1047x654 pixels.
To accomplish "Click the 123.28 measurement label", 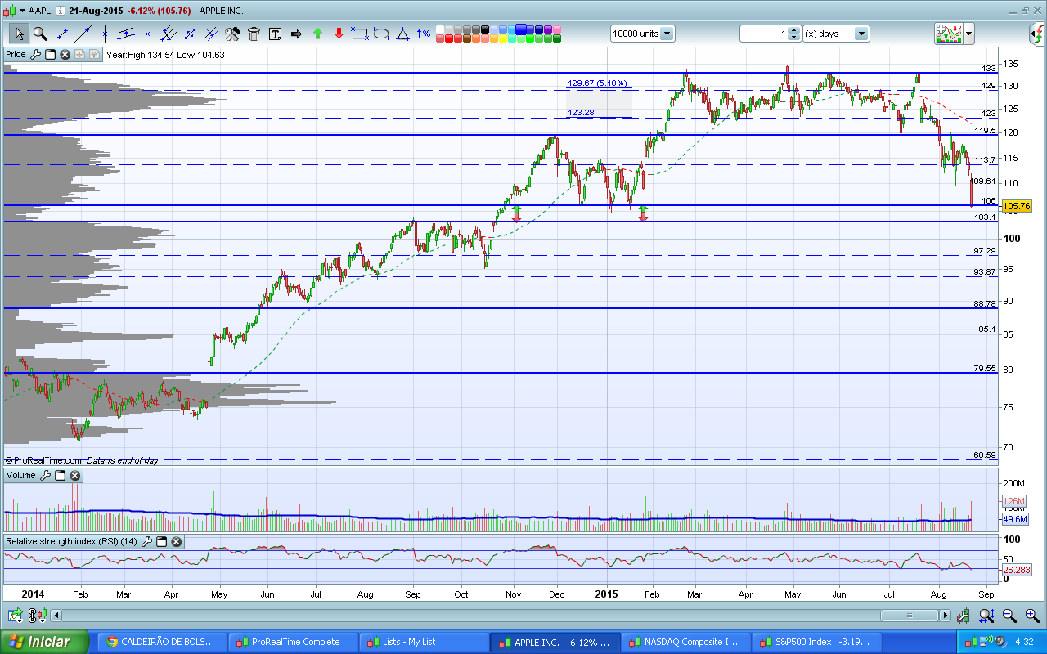I will coord(579,113).
